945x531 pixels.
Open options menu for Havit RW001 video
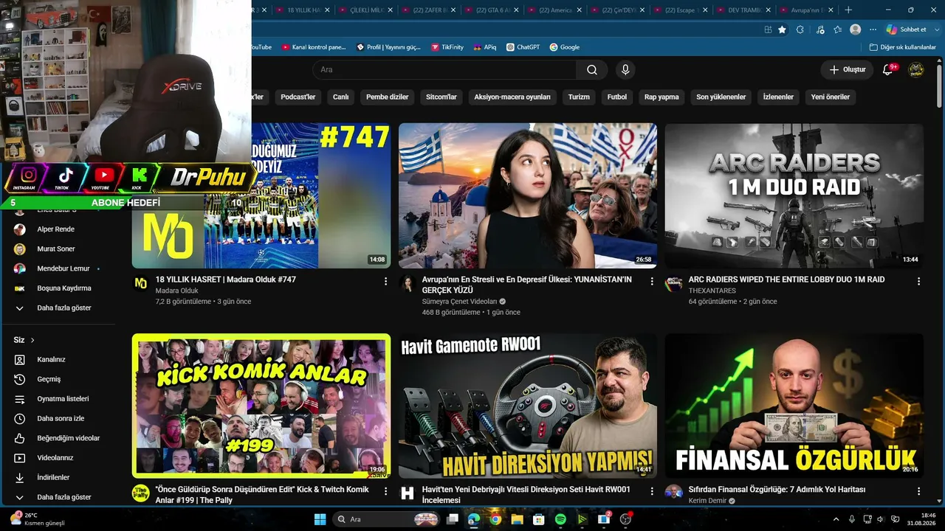point(652,491)
